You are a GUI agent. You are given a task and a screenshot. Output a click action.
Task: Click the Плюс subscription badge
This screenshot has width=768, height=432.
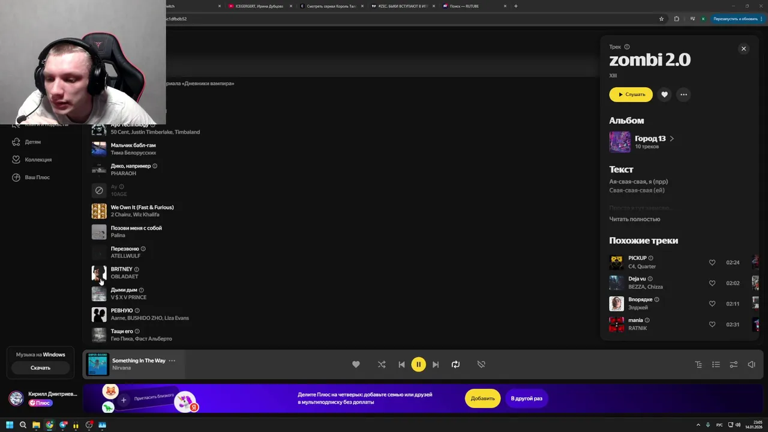[x=40, y=403]
